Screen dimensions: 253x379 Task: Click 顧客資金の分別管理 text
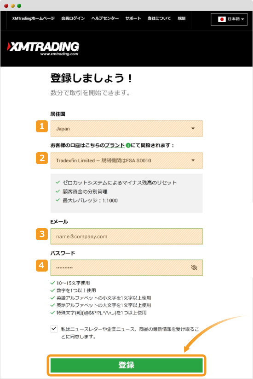pos(85,192)
